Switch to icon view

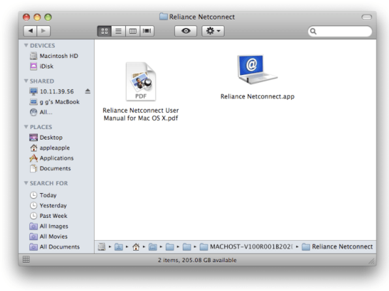(104, 31)
